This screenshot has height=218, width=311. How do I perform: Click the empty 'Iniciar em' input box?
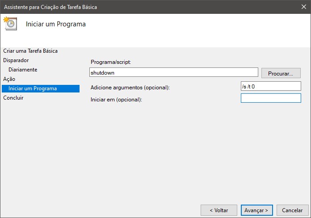(270, 98)
